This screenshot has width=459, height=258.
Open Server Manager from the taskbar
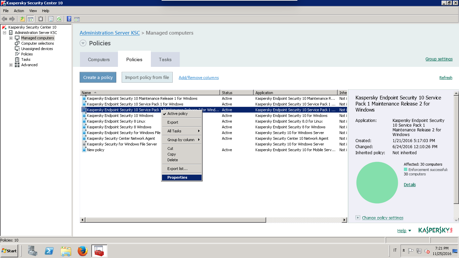click(x=33, y=251)
